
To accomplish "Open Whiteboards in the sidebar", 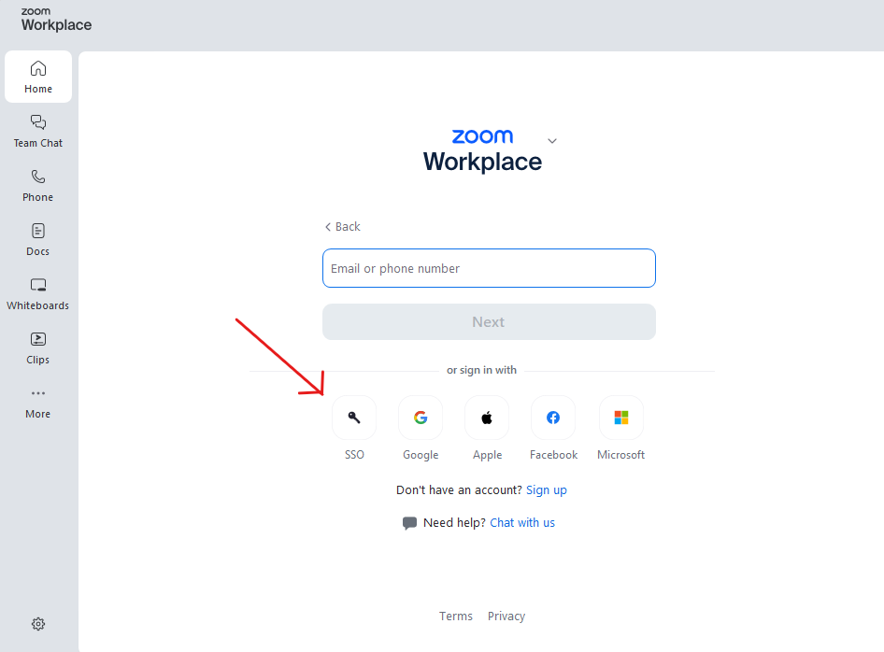I will 37,293.
